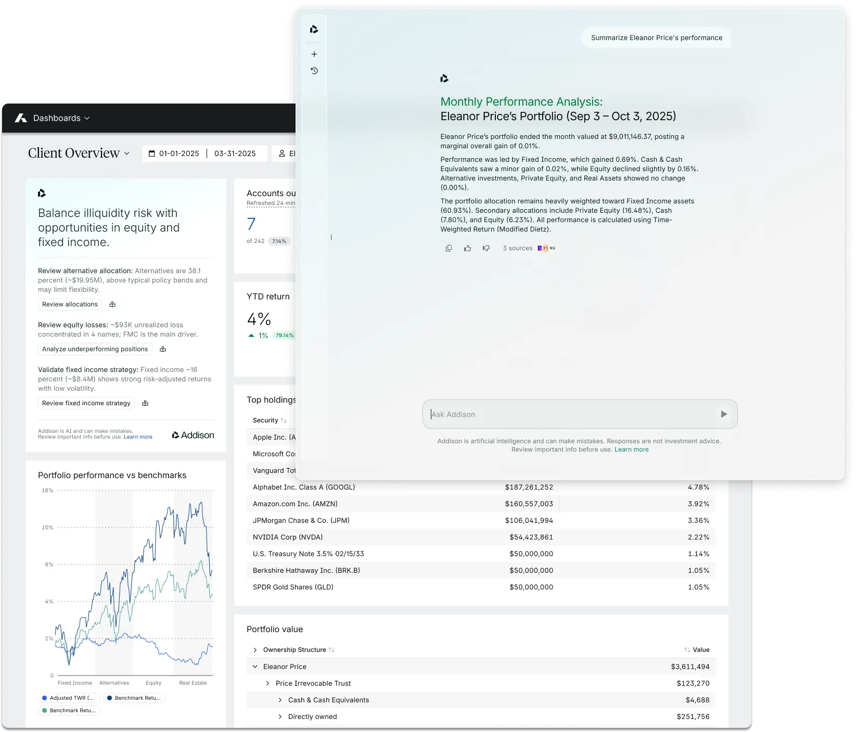The width and height of the screenshot is (857, 732).
Task: Click NVIDIA Corp (NVDA) row
Action: pos(481,537)
